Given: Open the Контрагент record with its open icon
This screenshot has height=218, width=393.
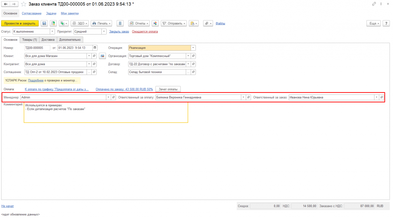Looking at the screenshot, I should (94, 64).
